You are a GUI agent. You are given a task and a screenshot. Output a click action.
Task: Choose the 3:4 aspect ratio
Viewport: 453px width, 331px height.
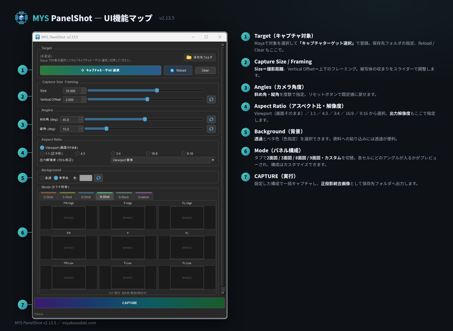(116, 154)
